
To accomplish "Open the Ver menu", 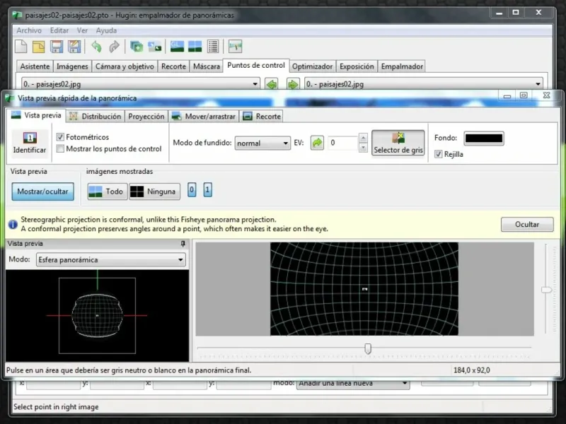I will [82, 30].
